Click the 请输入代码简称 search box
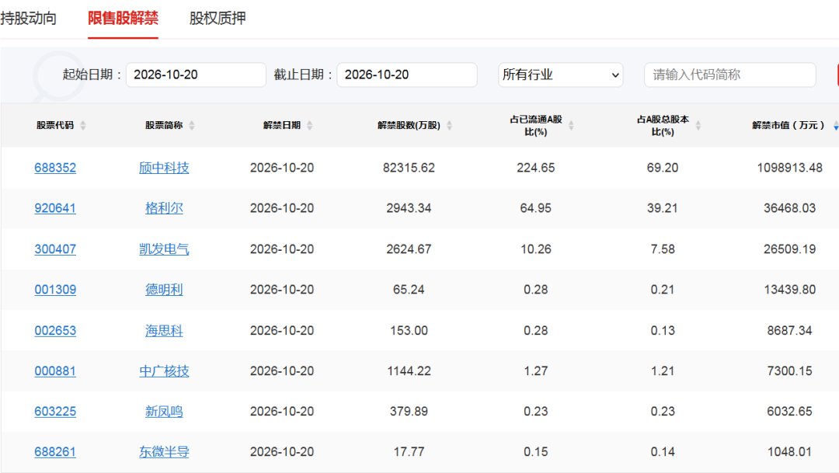Viewport: 839px width, 473px height. [x=729, y=75]
